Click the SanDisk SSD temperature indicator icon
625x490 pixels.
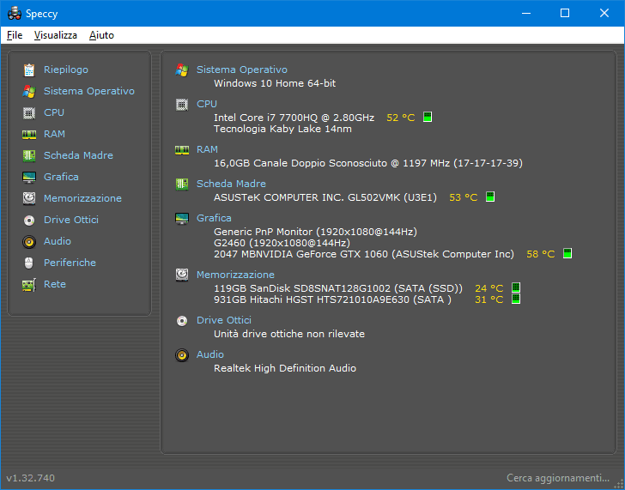tap(516, 288)
